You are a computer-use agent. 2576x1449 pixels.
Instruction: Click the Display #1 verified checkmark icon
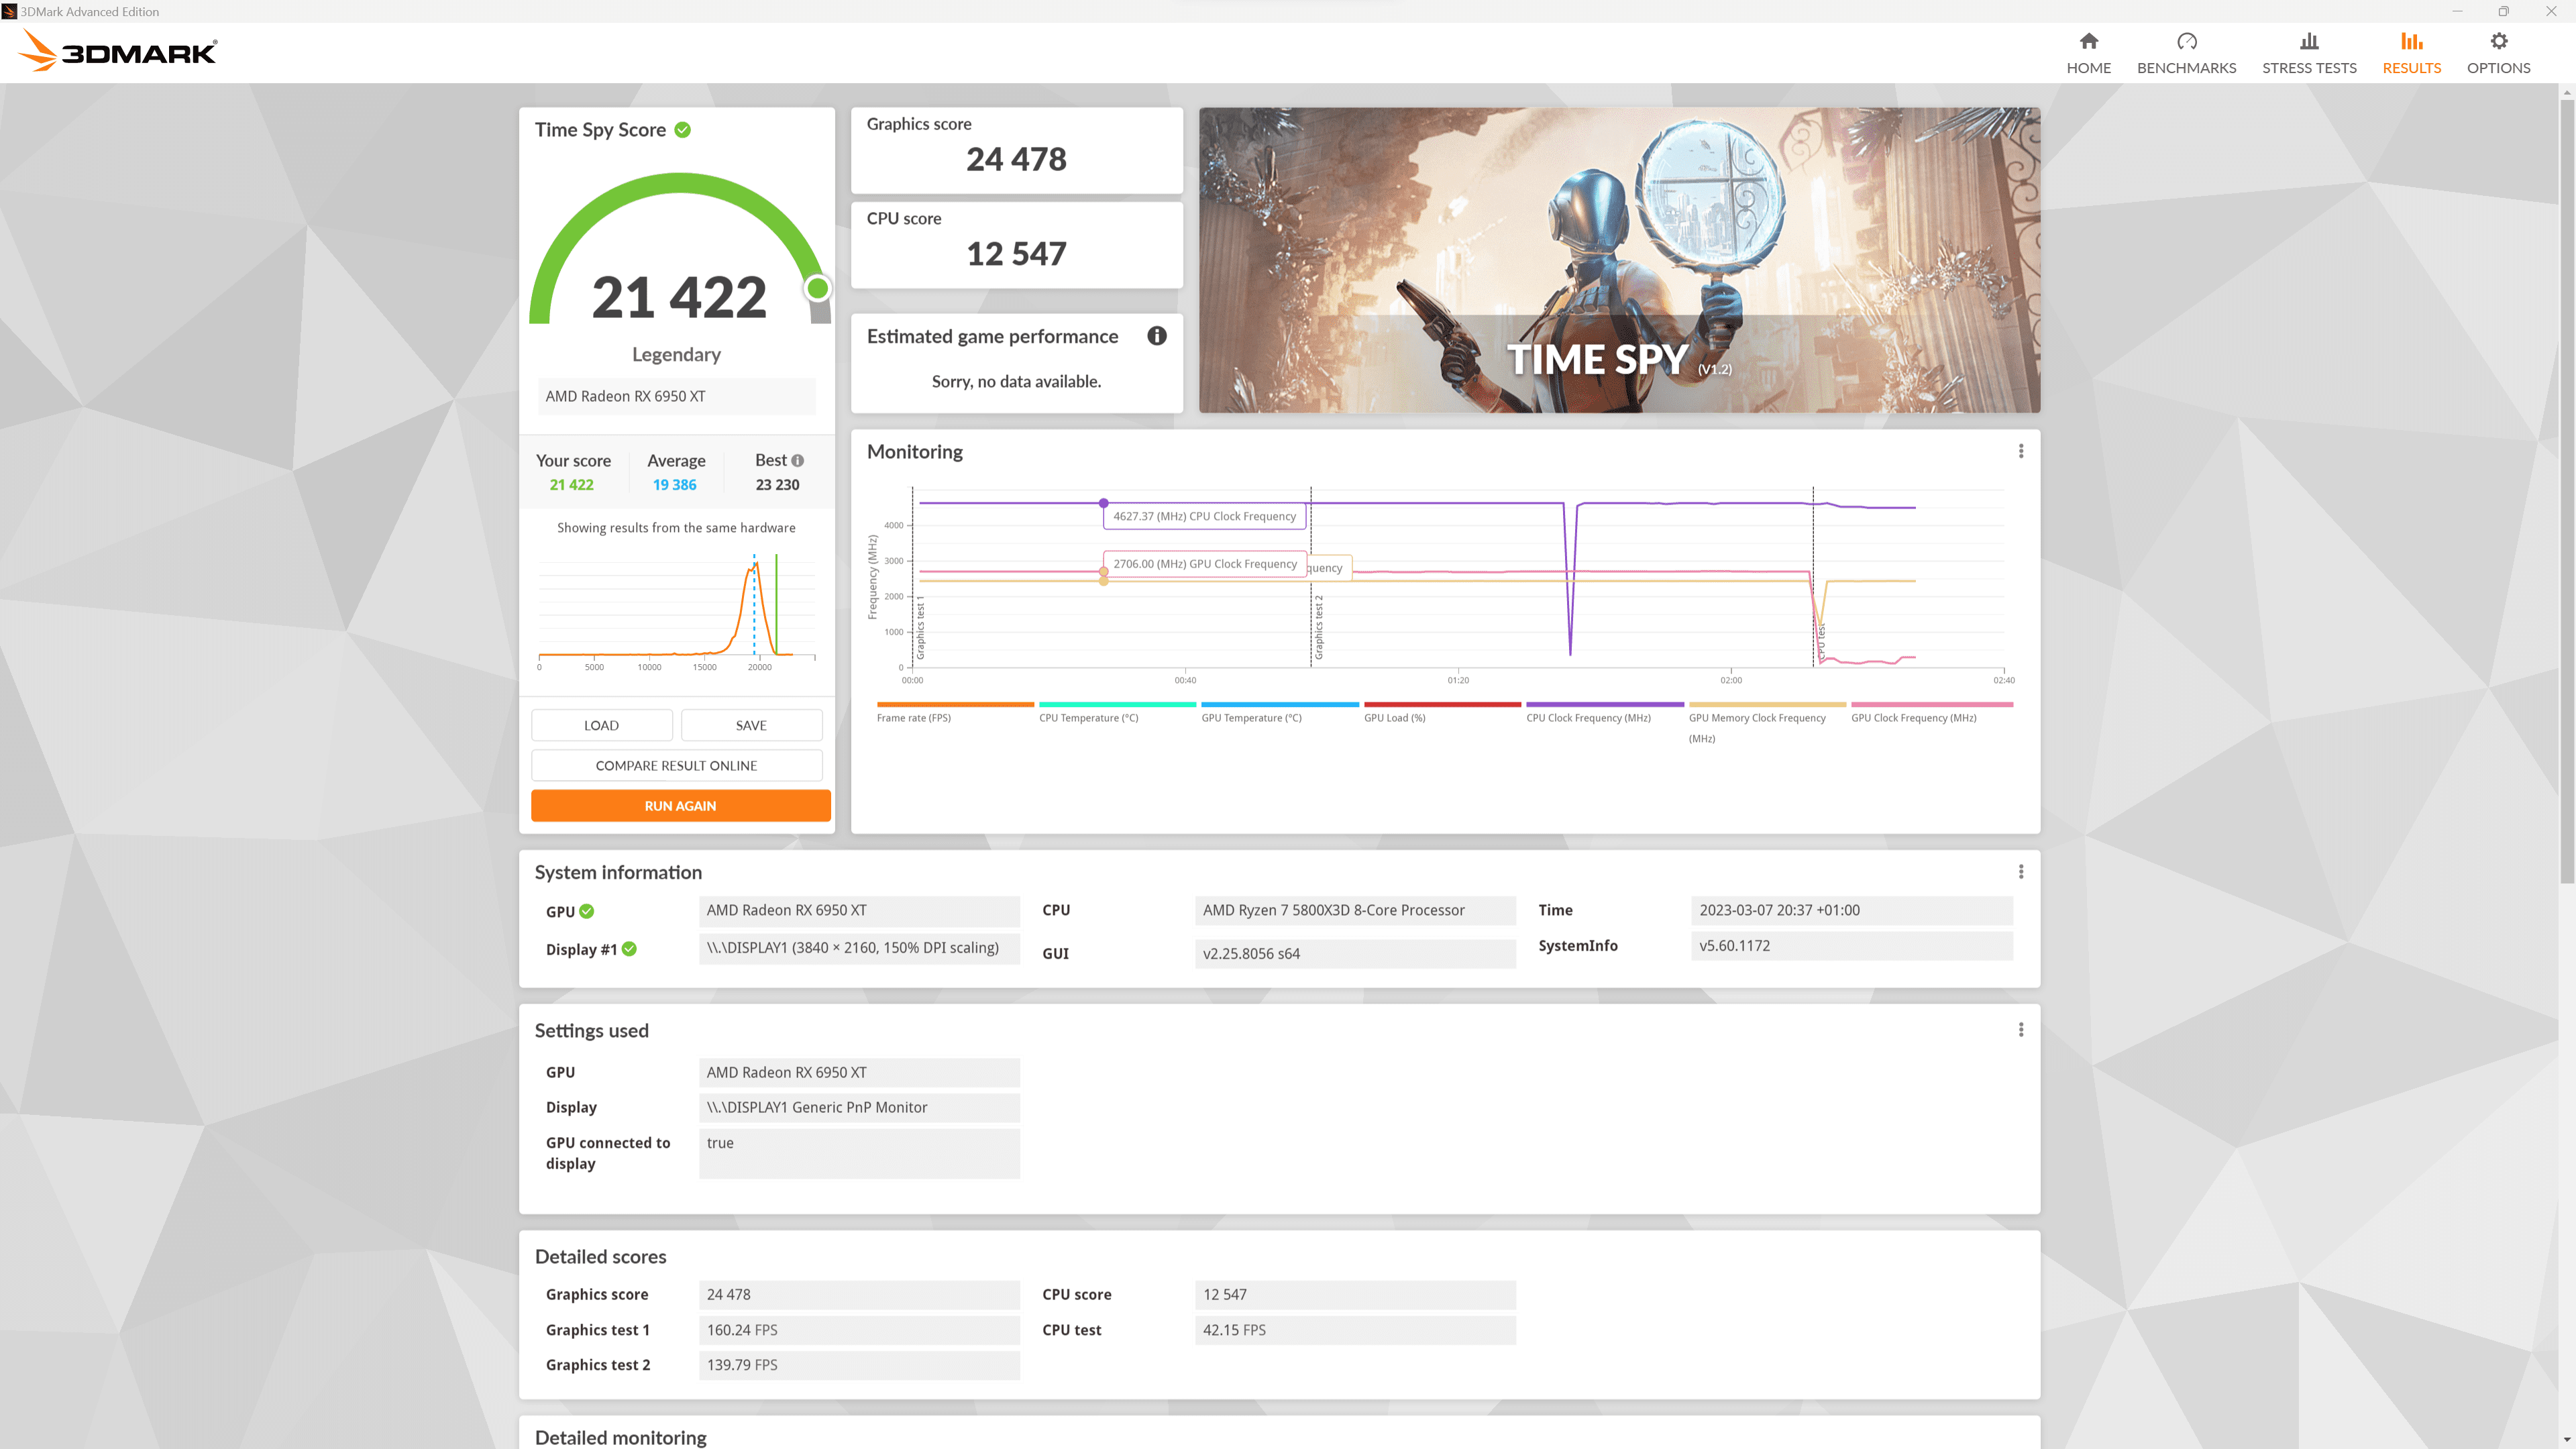(629, 949)
